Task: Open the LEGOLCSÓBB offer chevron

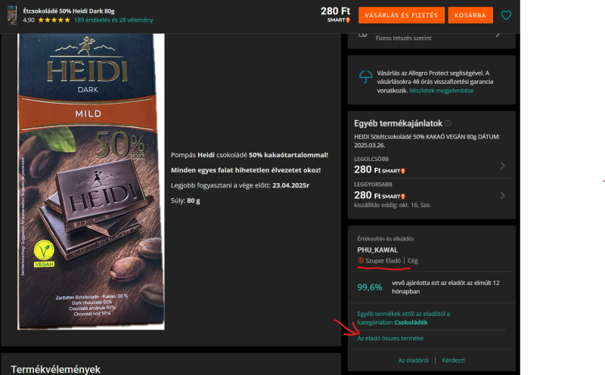Action: click(502, 166)
